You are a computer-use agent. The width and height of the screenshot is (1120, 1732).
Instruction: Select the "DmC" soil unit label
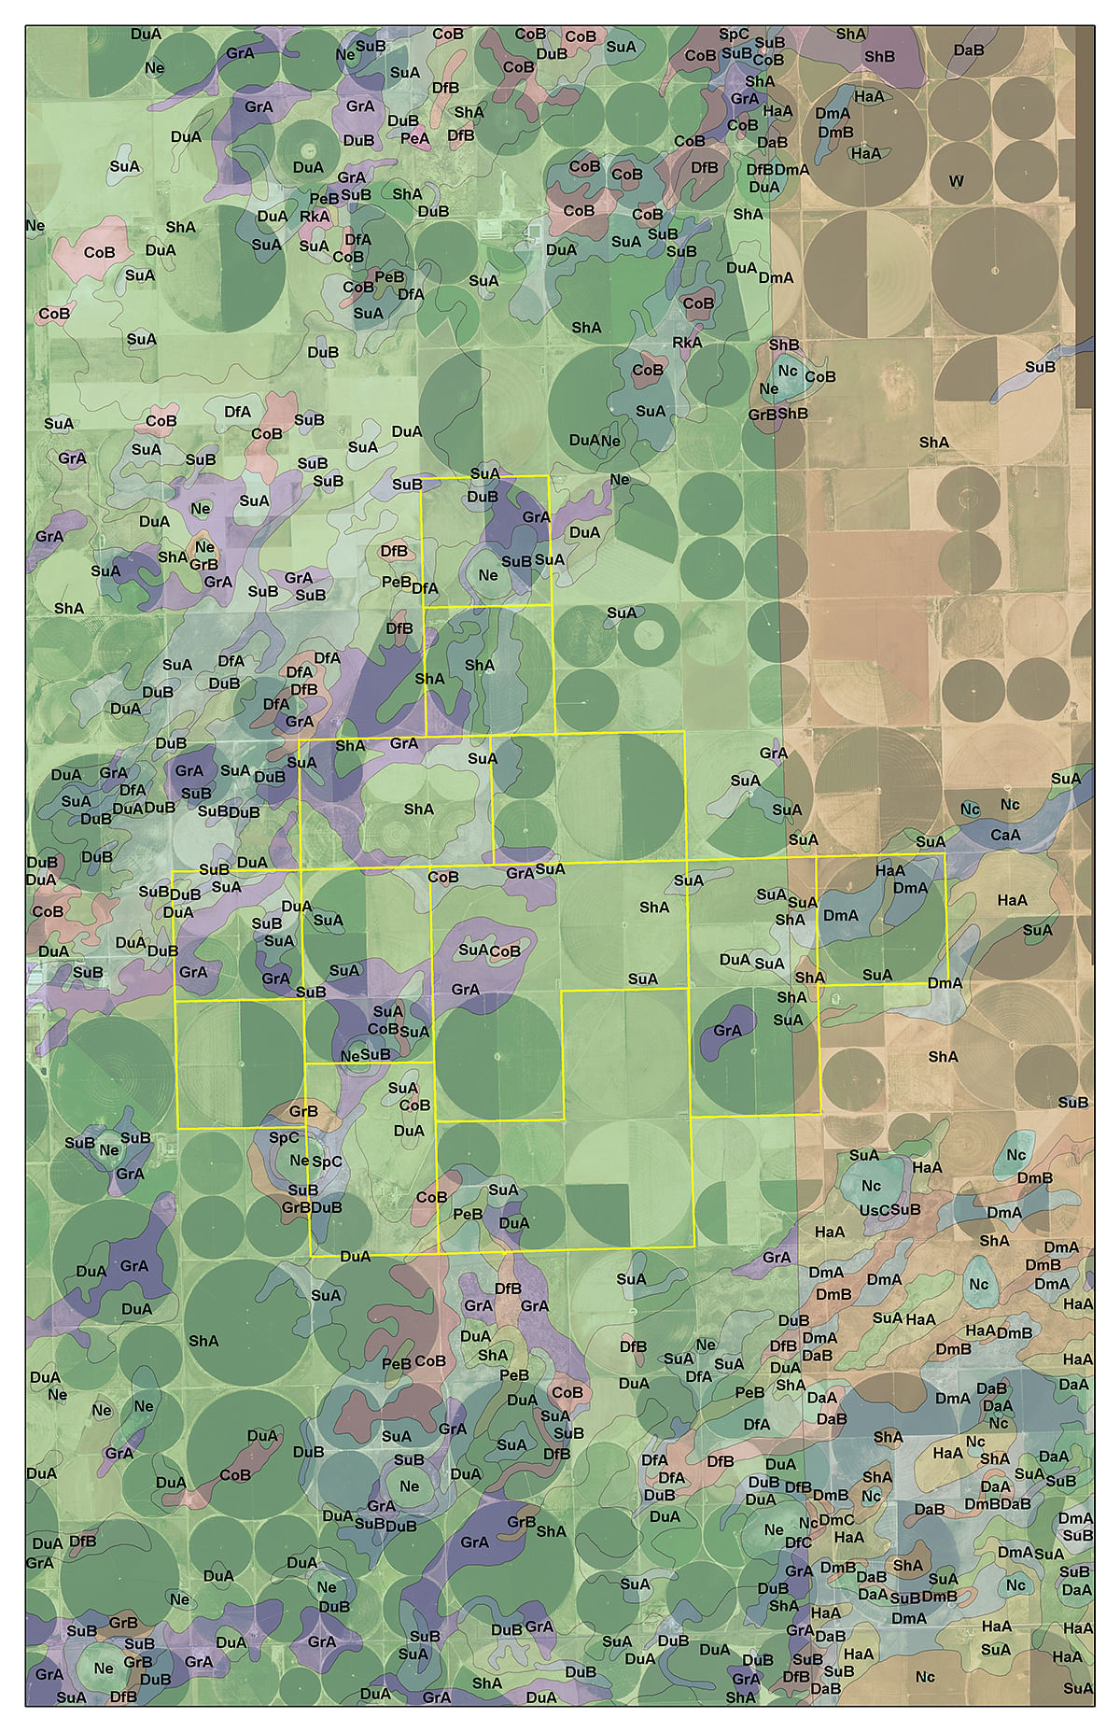click(836, 1520)
